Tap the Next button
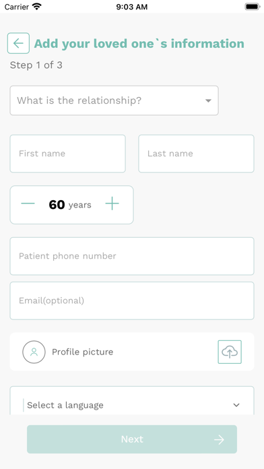 coord(132,439)
